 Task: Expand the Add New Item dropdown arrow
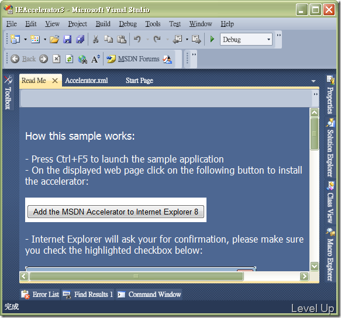pos(45,40)
